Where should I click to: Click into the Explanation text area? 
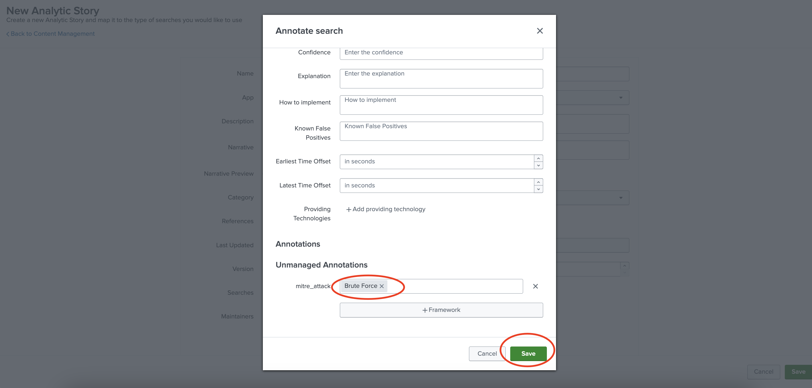click(x=441, y=79)
